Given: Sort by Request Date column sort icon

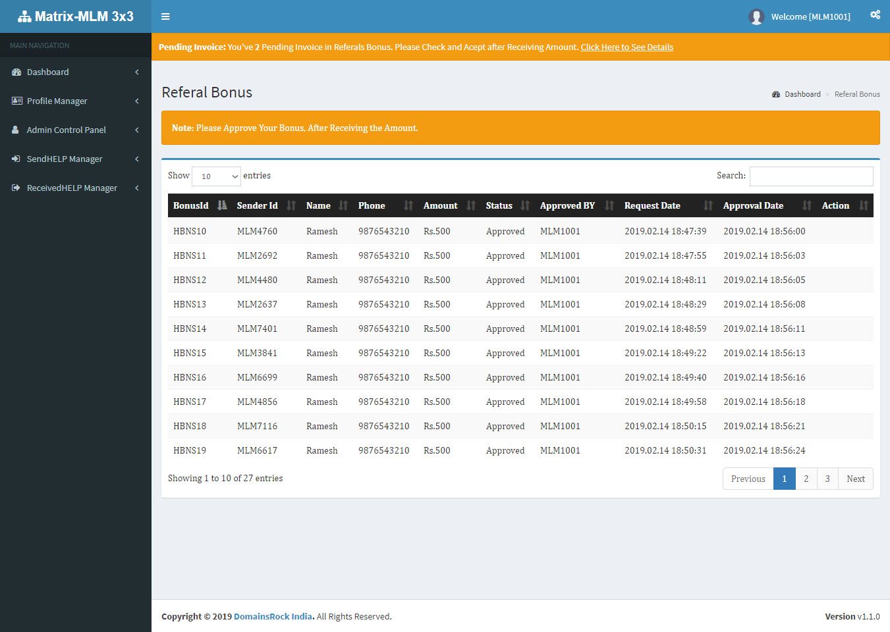Looking at the screenshot, I should pos(708,205).
